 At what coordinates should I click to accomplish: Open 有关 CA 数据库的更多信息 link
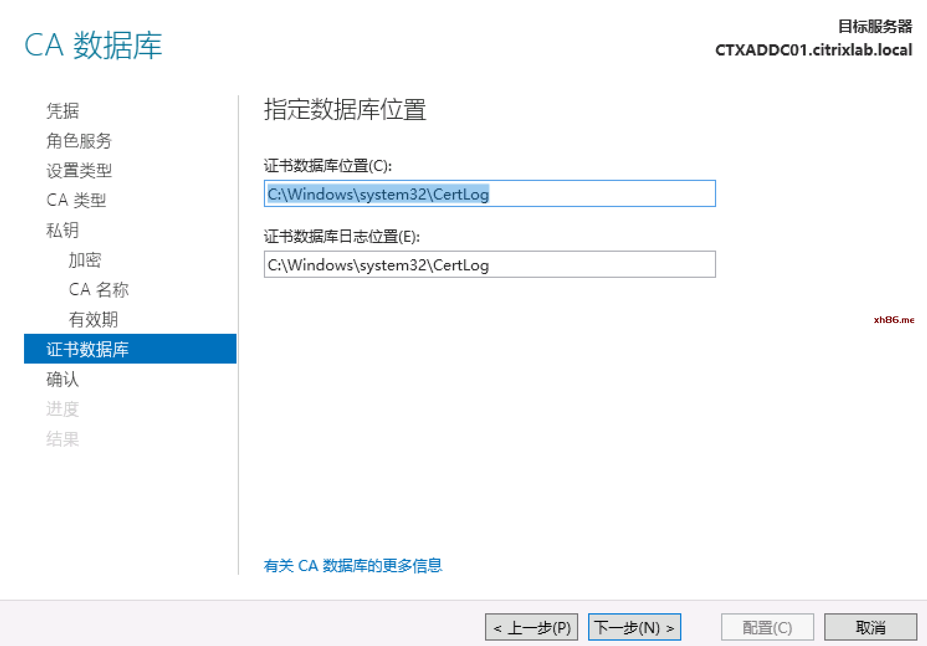pos(353,566)
